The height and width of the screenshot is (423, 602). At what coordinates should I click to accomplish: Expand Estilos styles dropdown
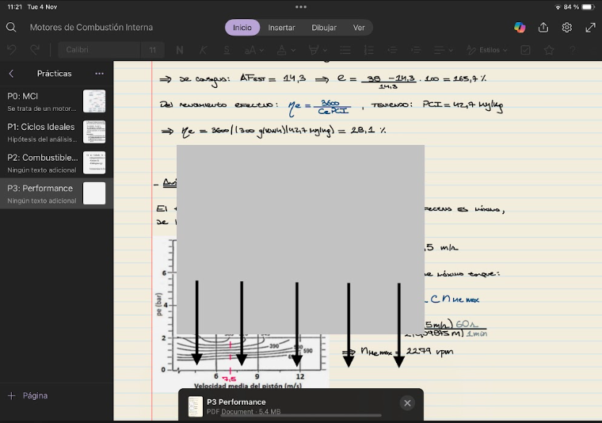pos(487,50)
